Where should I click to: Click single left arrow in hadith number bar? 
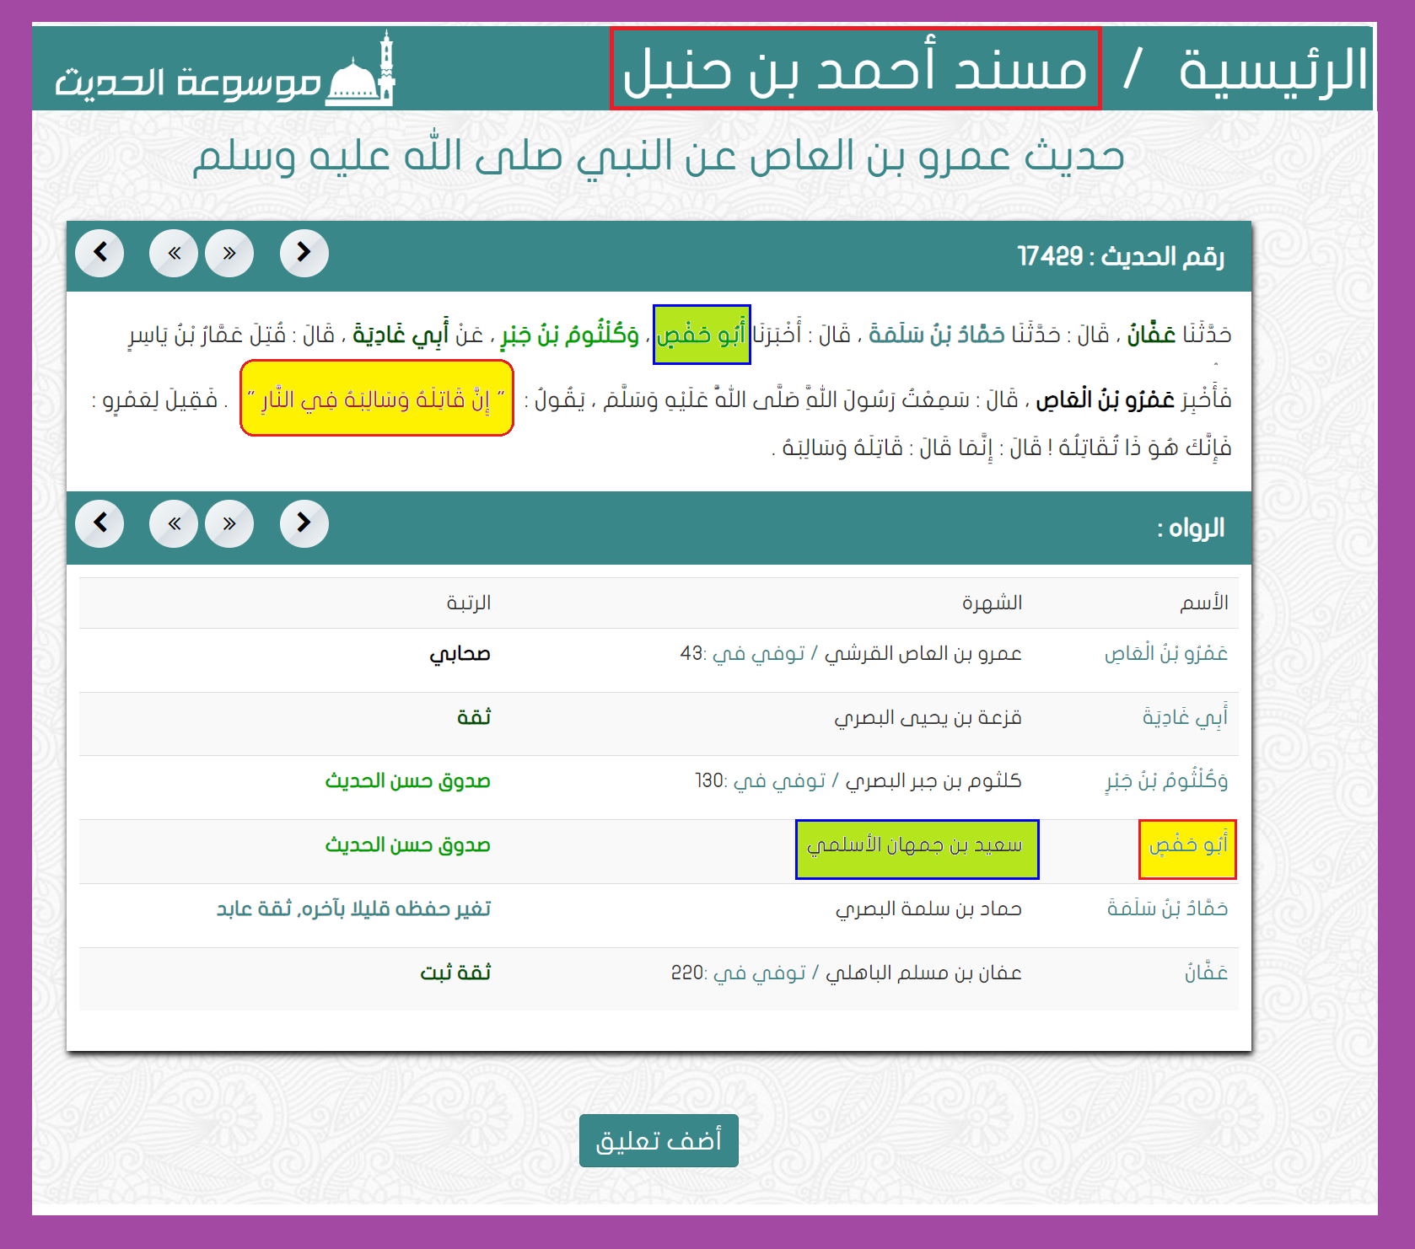pos(100,253)
